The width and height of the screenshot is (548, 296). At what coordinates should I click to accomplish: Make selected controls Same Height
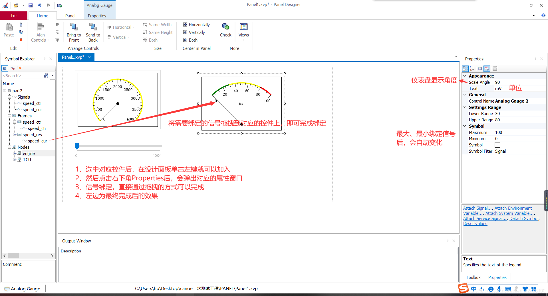158,32
